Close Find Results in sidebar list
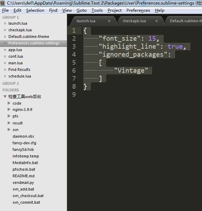Screen dimensions: 202x211 click(5, 70)
